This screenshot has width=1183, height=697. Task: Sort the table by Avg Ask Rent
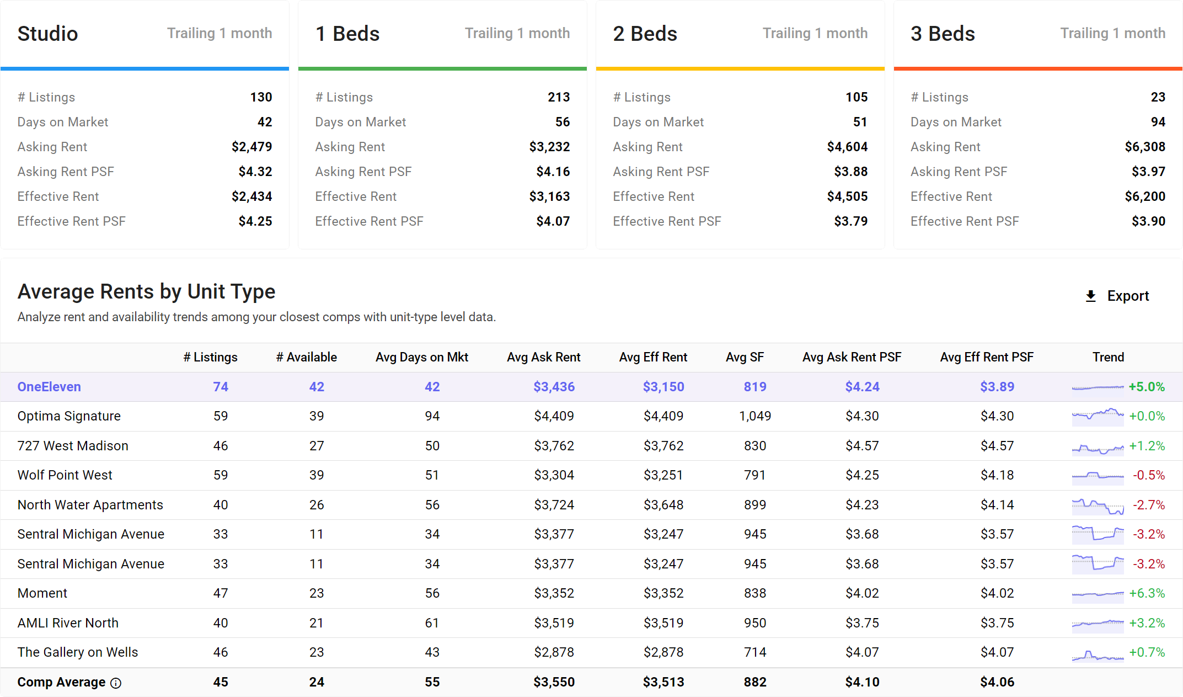[x=544, y=357]
